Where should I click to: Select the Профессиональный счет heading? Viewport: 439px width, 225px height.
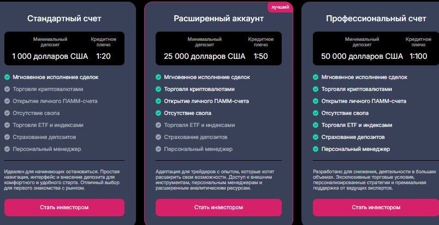pyautogui.click(x=376, y=19)
